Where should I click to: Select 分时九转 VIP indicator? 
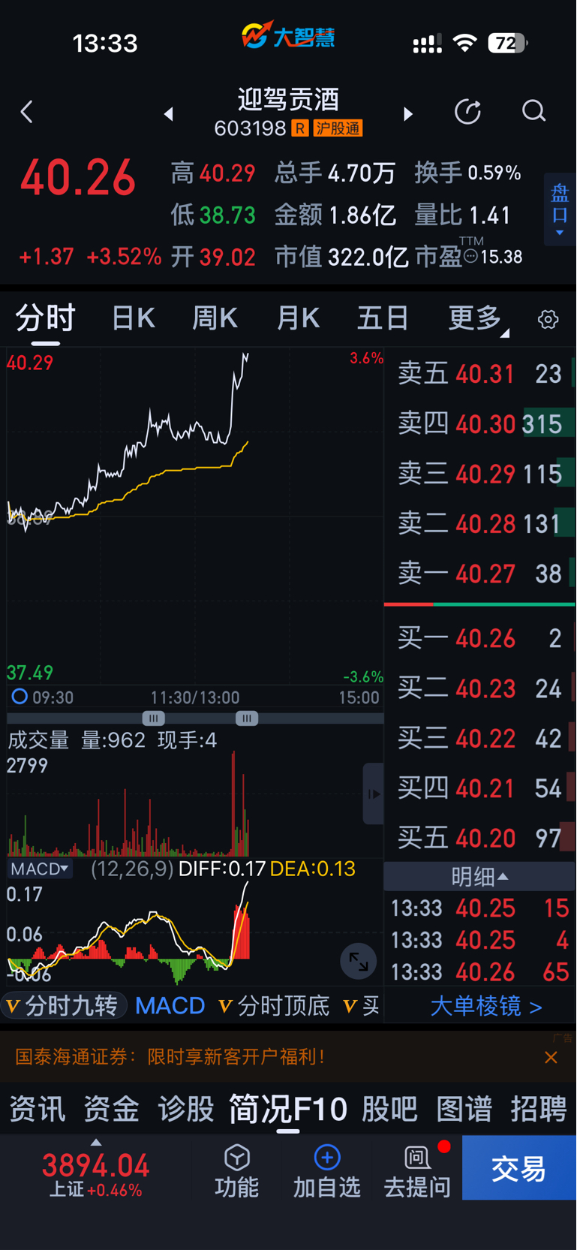coord(63,1006)
